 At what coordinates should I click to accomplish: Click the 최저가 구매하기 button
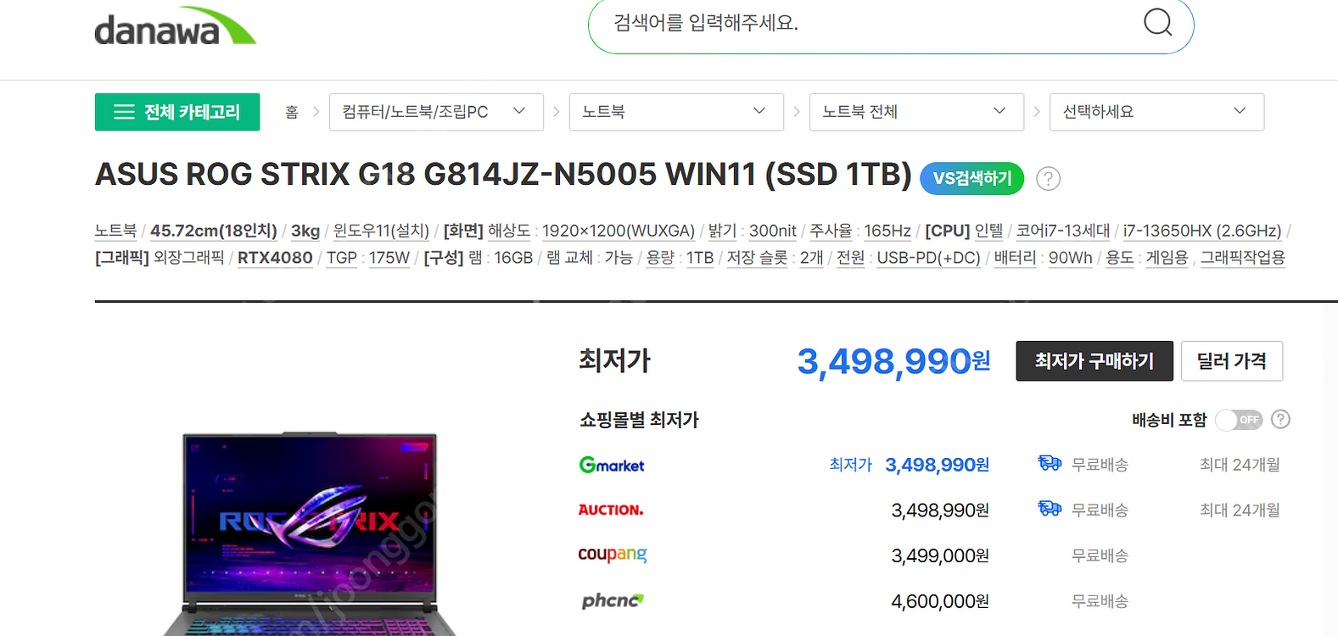coord(1094,361)
